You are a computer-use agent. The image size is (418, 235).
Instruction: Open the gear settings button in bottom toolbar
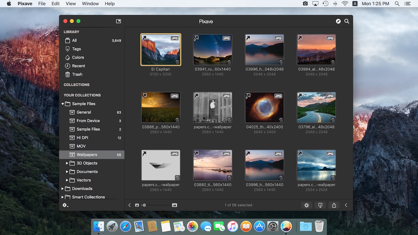click(x=306, y=205)
